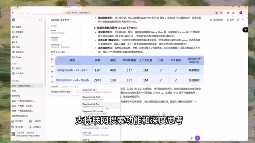Click the '1.6T' parameter value
The height and width of the screenshot is (143, 255).
click(x=98, y=70)
